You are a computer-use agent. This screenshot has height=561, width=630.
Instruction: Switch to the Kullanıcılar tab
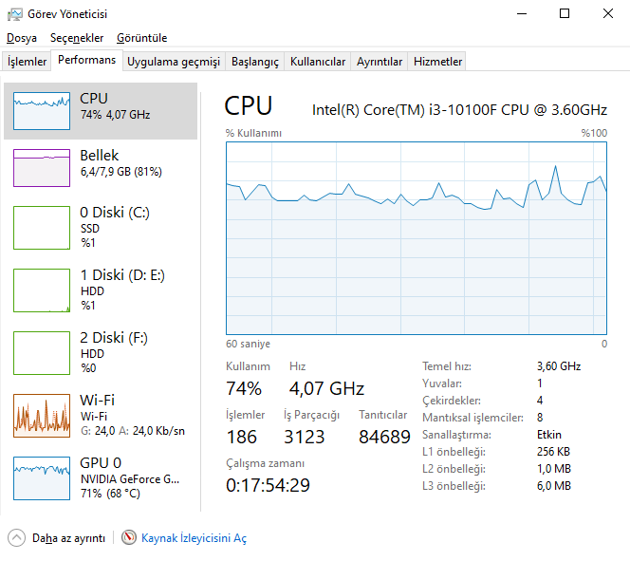tap(318, 62)
